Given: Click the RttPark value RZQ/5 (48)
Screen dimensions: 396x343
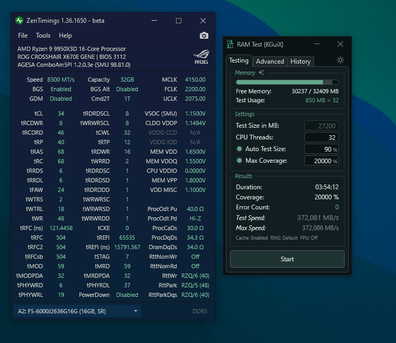Looking at the screenshot, I should point(195,285).
